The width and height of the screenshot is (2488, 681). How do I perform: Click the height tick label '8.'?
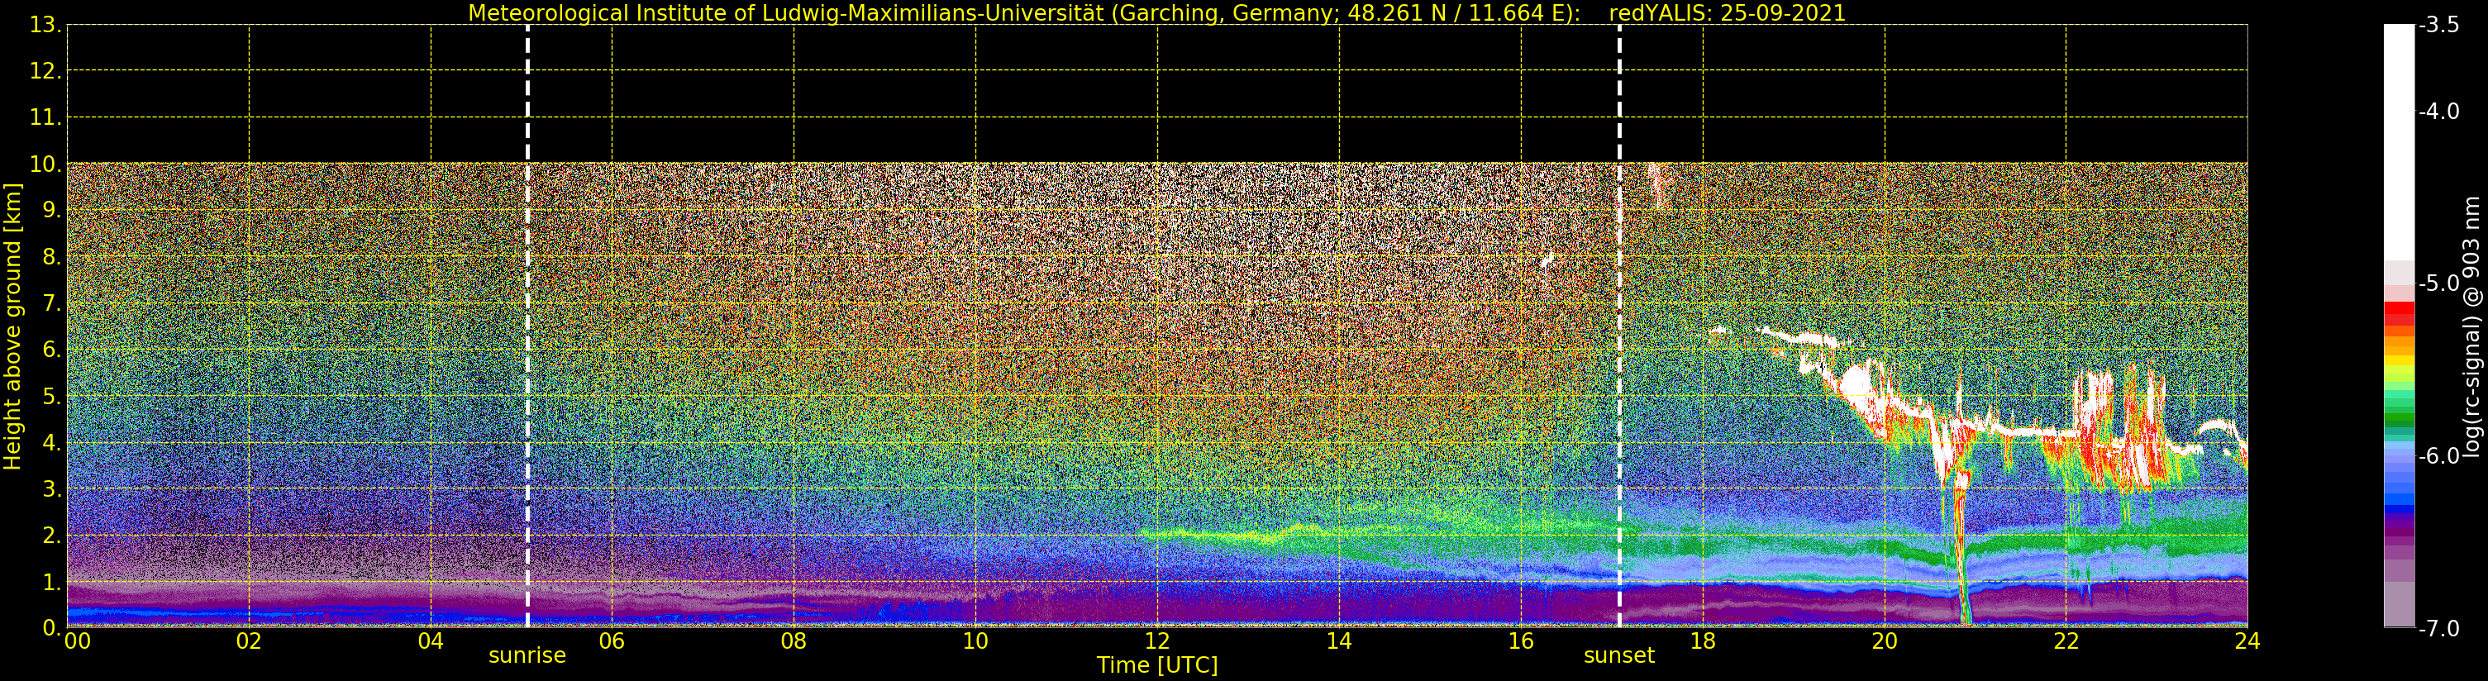coord(52,257)
